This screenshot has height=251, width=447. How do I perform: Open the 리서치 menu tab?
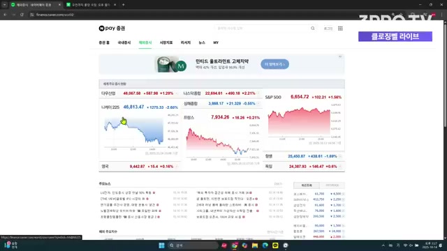[x=186, y=43]
